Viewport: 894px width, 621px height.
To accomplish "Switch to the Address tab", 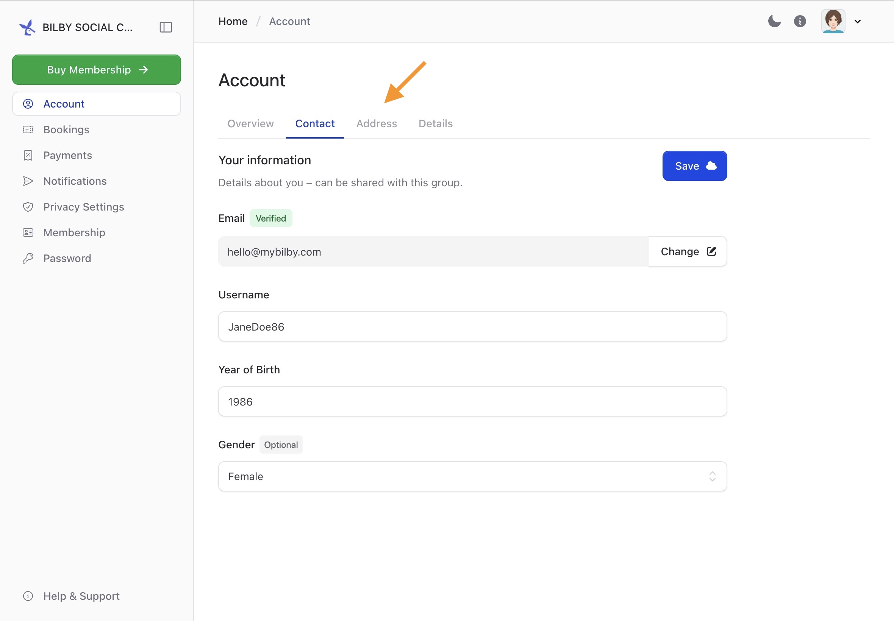I will pyautogui.click(x=377, y=124).
